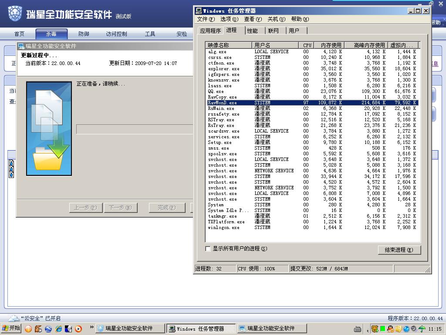Sort processes by CPU column header
Screen dimensions: 446x335
tap(307, 45)
